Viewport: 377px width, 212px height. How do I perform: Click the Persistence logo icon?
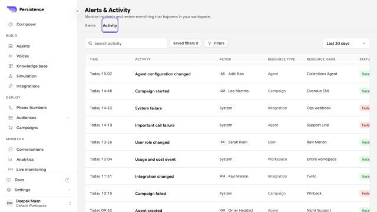click(12, 9)
